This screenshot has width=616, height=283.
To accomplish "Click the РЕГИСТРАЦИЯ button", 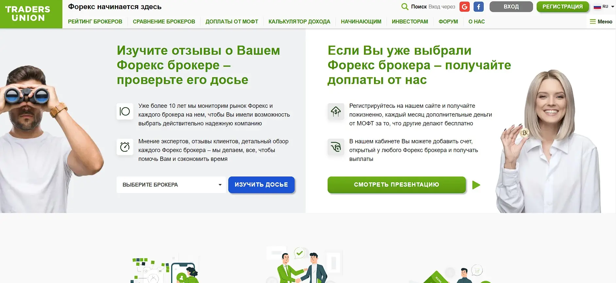I will [562, 7].
